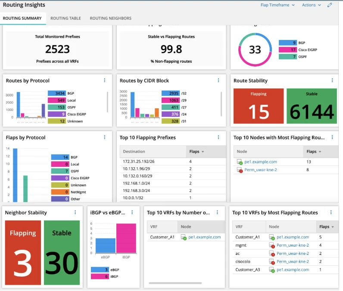Open Perm_uwar-kne-2 link in ciscocolo row
The height and width of the screenshot is (291, 343).
(x=293, y=261)
